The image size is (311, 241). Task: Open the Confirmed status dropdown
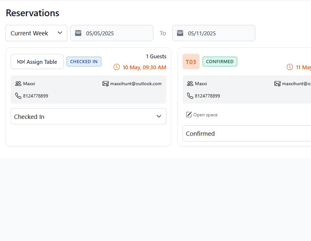(247, 133)
